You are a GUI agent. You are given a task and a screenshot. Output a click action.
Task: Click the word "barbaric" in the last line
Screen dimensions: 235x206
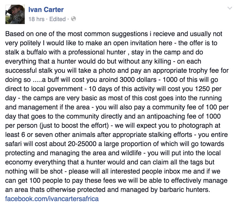[172, 190]
